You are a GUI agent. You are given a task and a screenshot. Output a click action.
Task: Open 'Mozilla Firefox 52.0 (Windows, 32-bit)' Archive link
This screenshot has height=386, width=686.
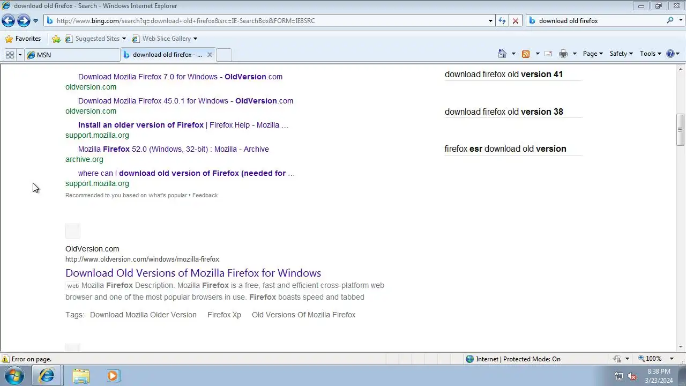[x=174, y=149]
